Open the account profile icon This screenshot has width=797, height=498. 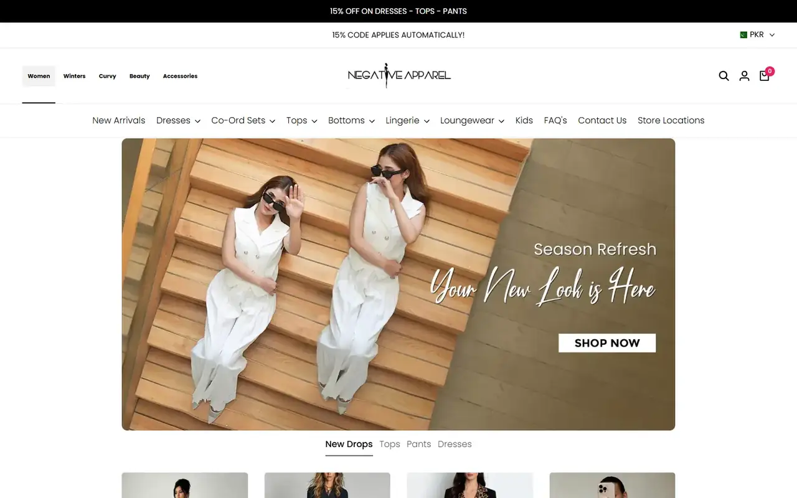744,76
